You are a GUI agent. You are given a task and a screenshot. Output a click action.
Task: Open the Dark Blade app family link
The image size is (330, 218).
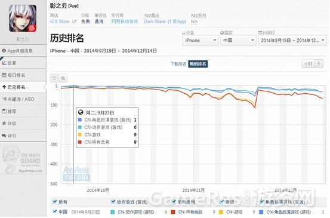(165, 22)
